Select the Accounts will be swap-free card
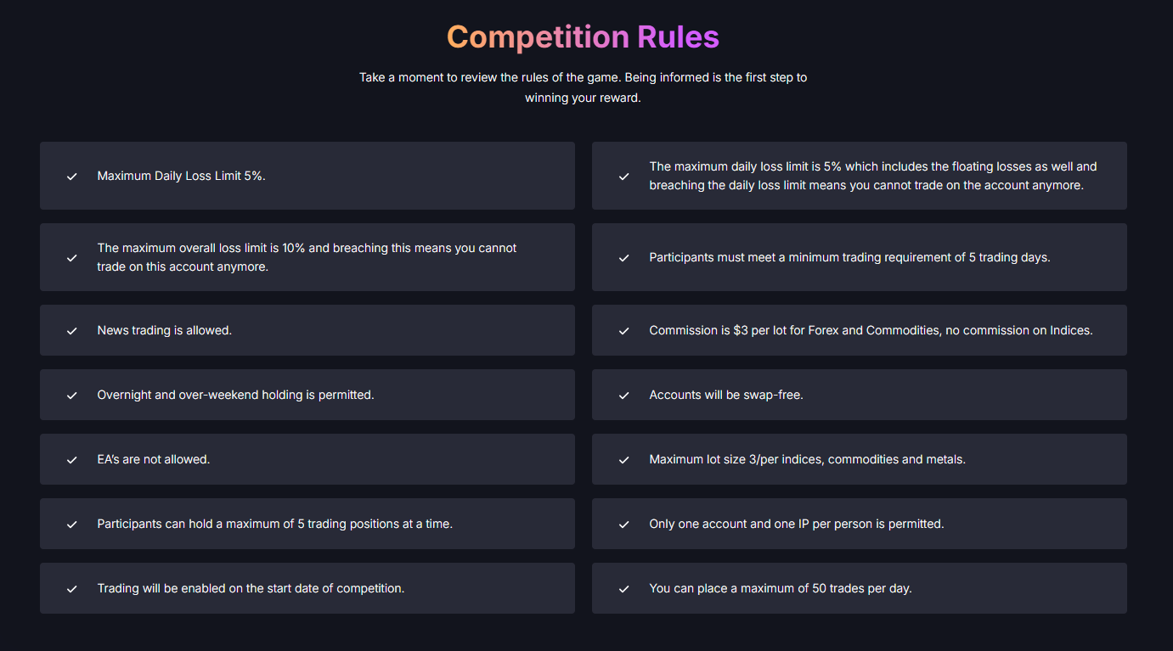Screen dimensions: 1173x651 (x=860, y=395)
